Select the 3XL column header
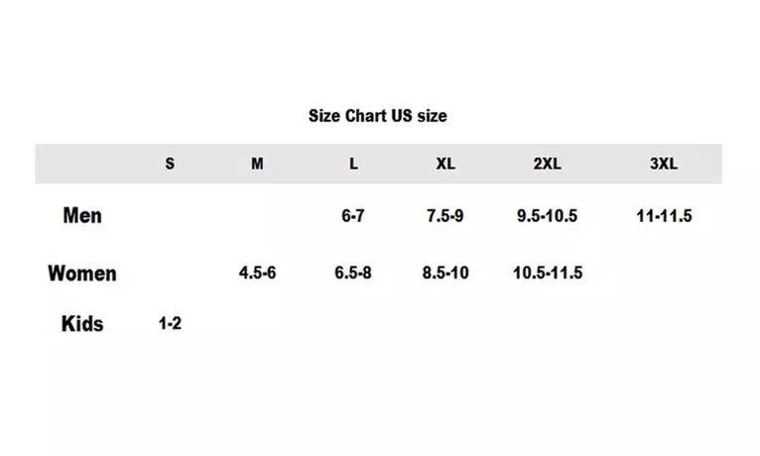Screen dimensions: 760x456 [x=664, y=164]
